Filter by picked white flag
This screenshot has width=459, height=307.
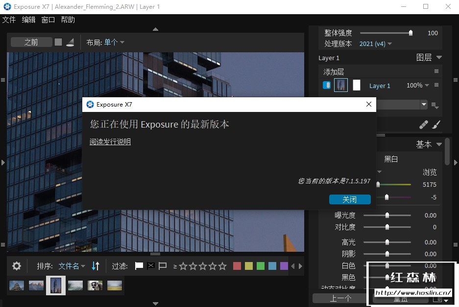coord(139,266)
